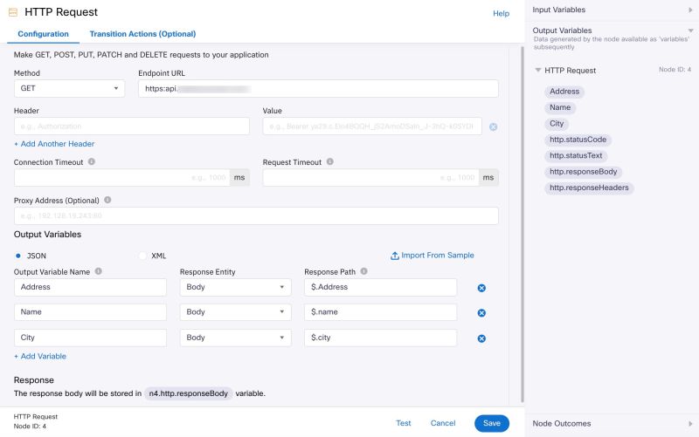This screenshot has width=699, height=437.
Task: Click the Request Timeout input field
Action: (370, 178)
